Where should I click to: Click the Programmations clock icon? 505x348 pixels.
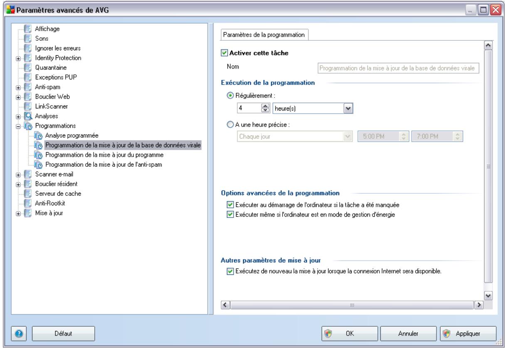click(x=28, y=125)
